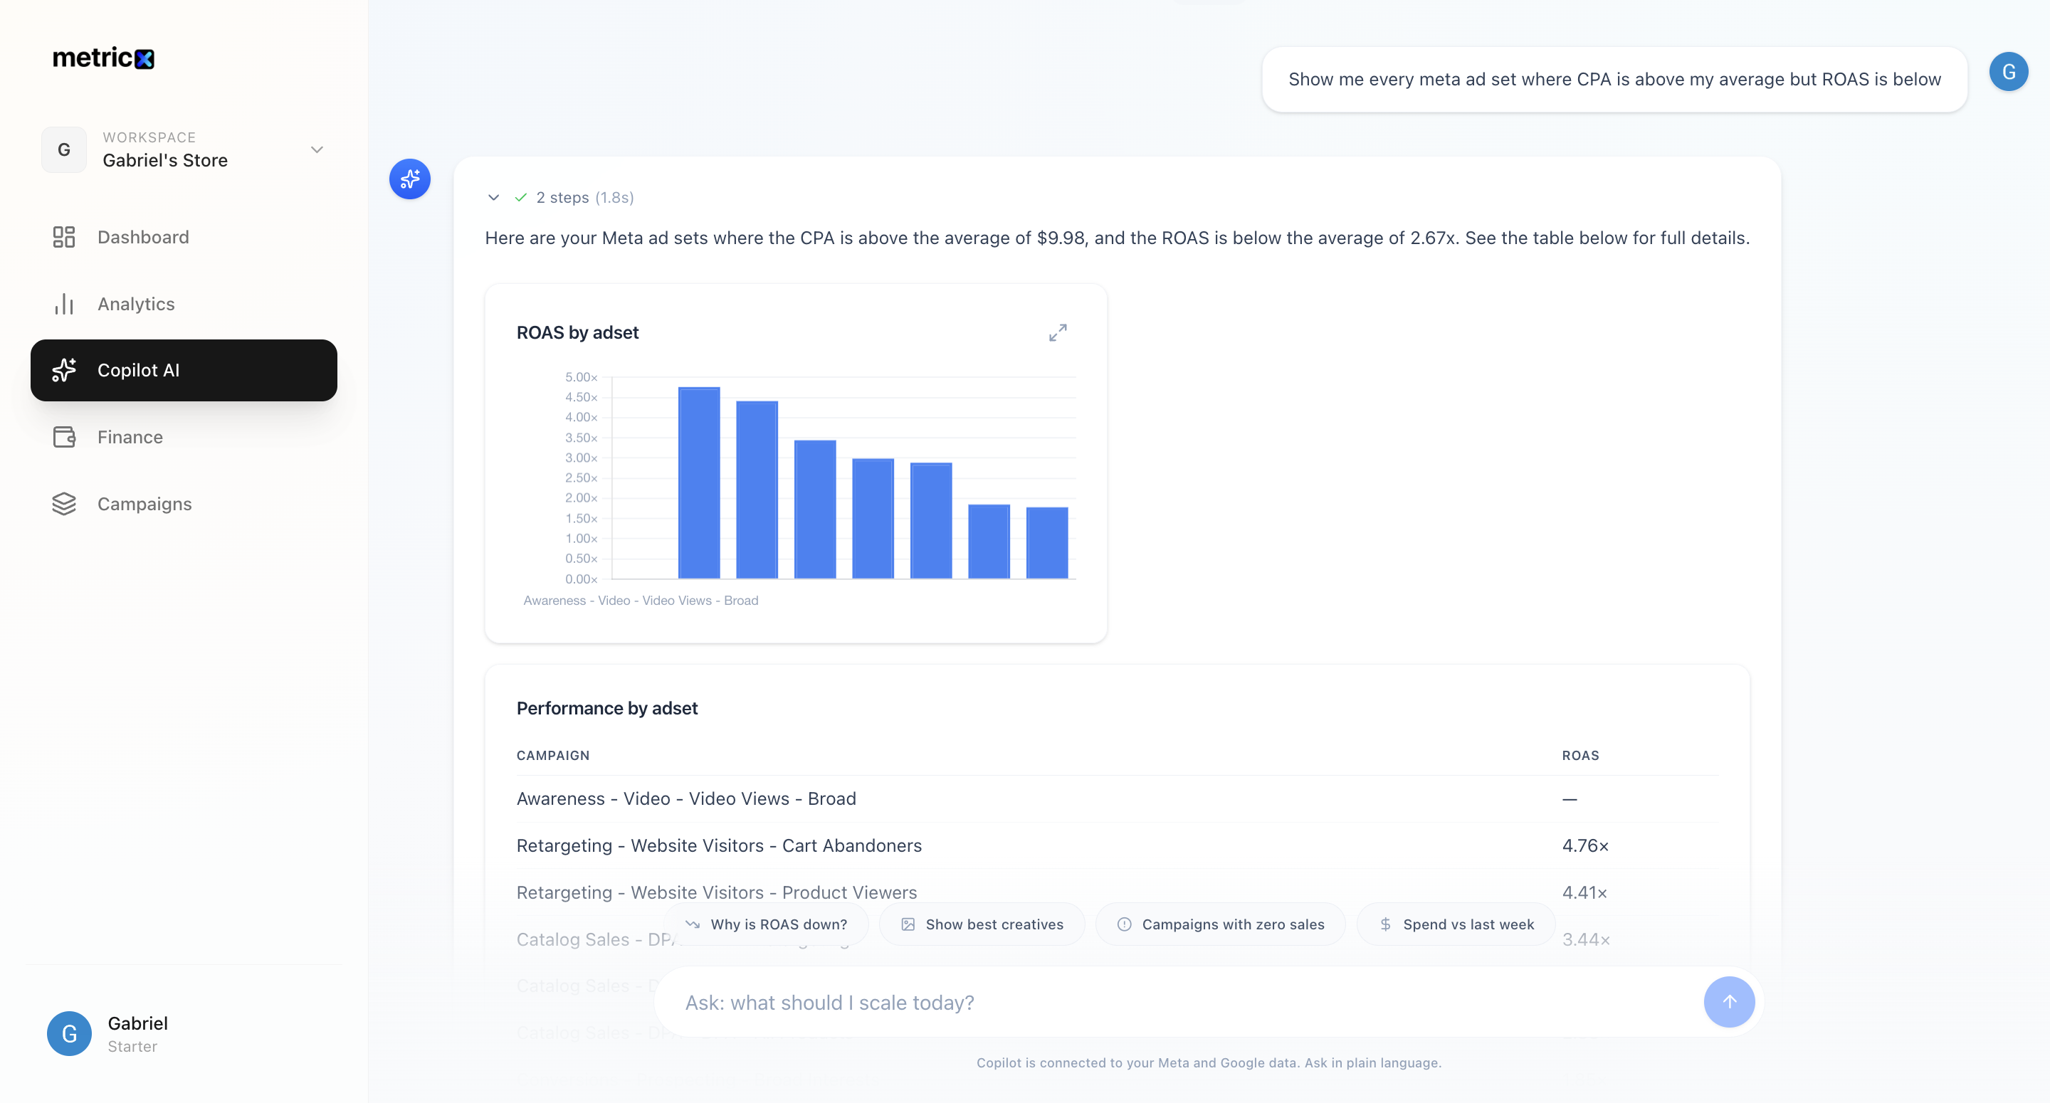Expand the ROAS by adset chart
Screen dimensions: 2050x1103
(1057, 332)
